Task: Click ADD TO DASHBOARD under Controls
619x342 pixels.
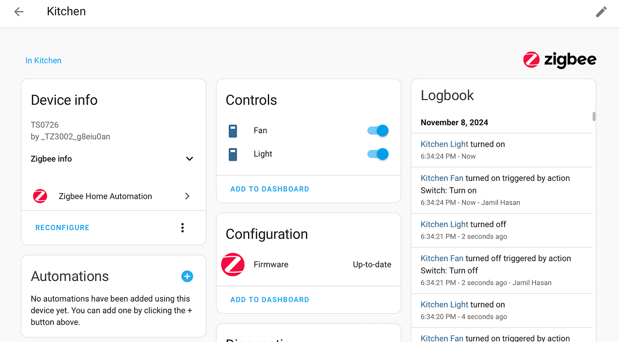Action: (x=270, y=189)
